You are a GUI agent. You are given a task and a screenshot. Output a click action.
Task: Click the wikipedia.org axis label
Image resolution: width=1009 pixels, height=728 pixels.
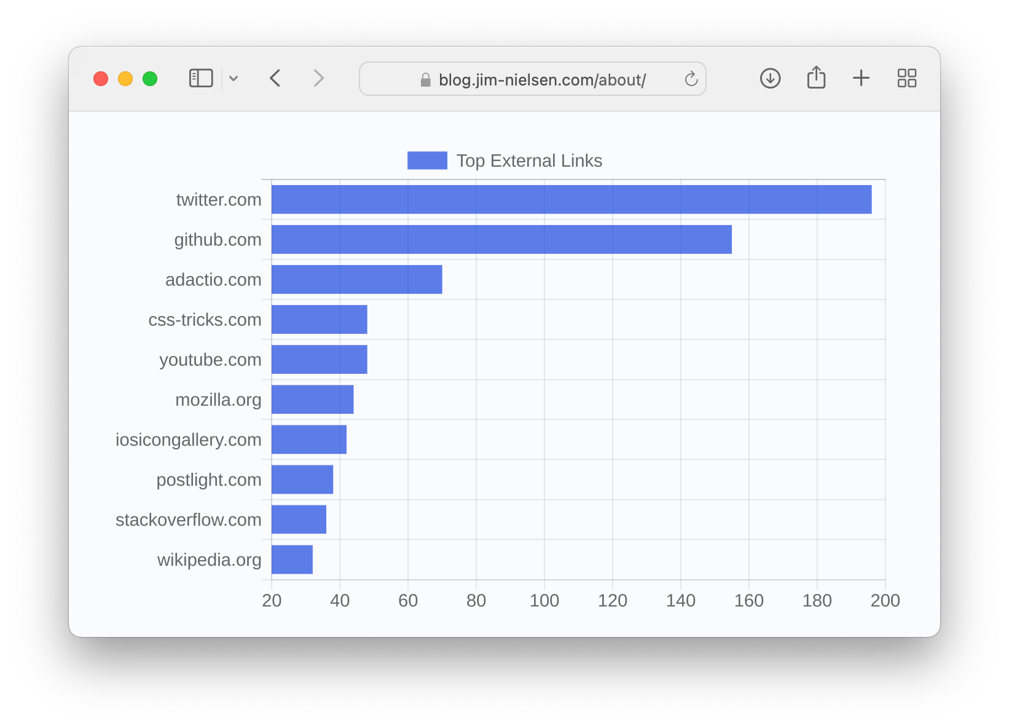pos(209,560)
